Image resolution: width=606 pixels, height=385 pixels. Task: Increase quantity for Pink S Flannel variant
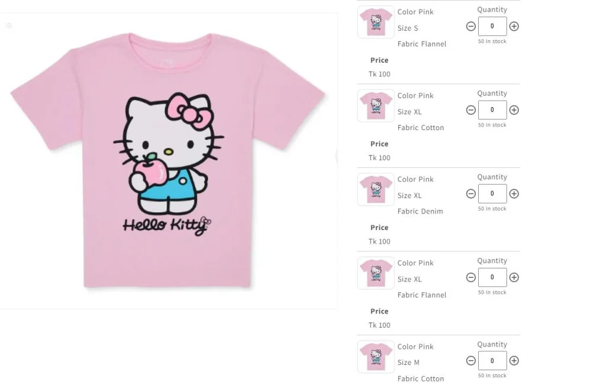pyautogui.click(x=514, y=26)
